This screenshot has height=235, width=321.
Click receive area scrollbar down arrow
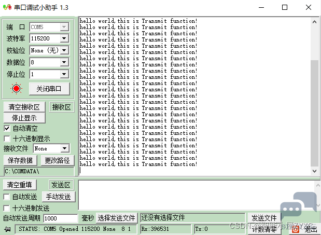[x=315, y=171]
